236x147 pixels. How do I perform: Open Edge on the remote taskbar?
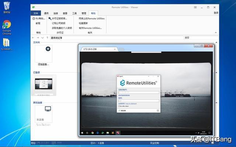[97, 133]
